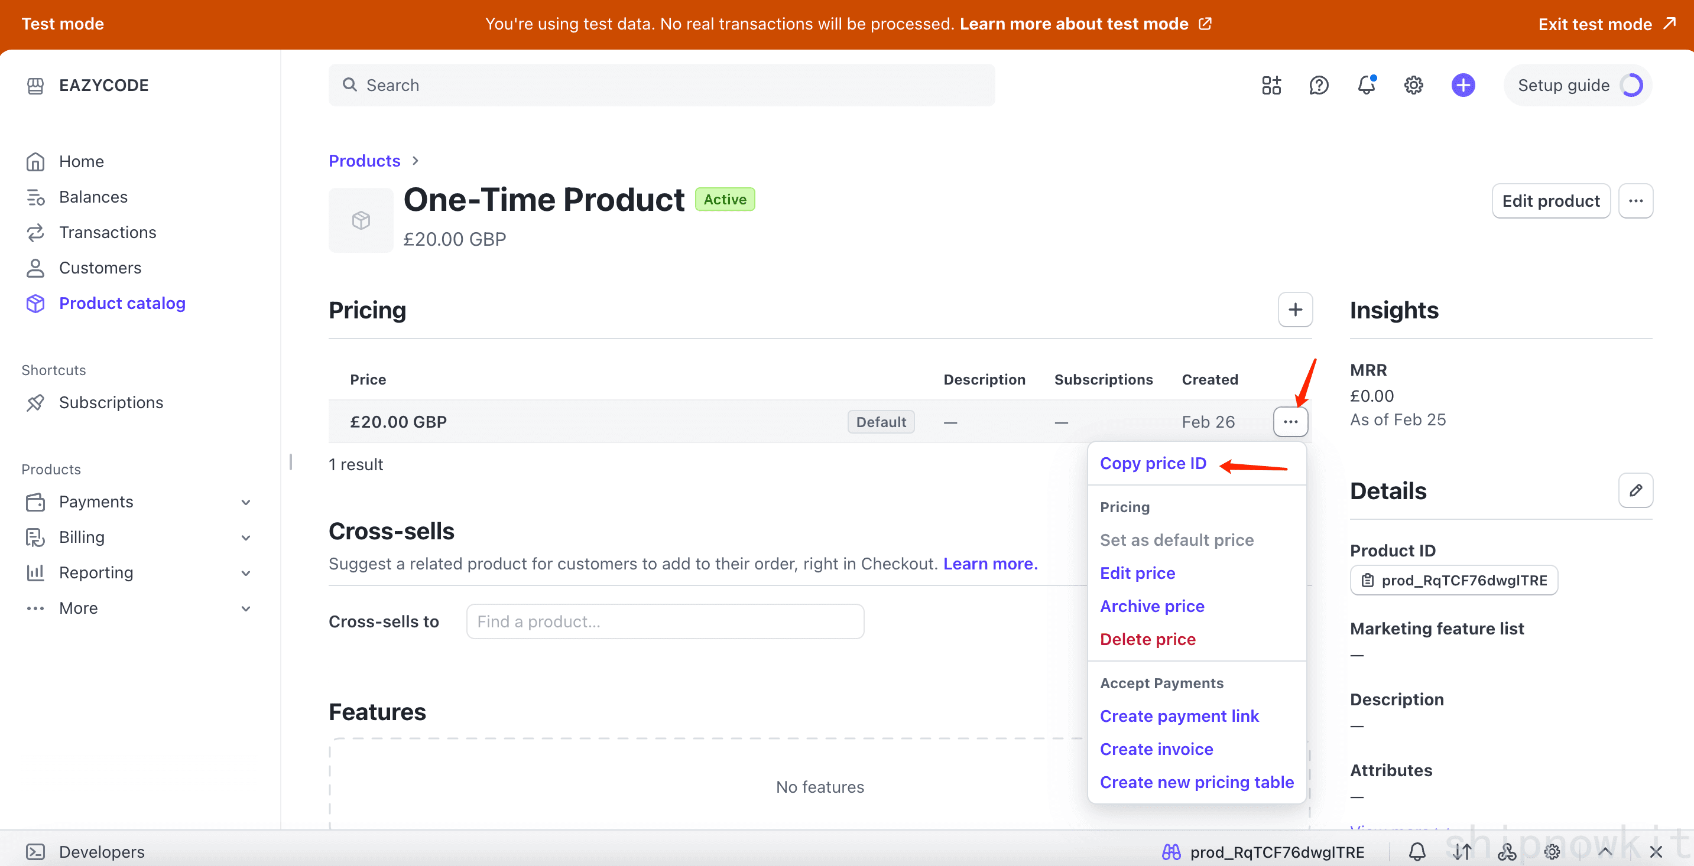Select Copy price ID from the menu
1694x866 pixels.
1153,463
